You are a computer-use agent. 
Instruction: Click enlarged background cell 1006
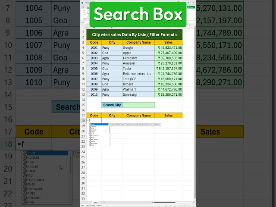34,33
